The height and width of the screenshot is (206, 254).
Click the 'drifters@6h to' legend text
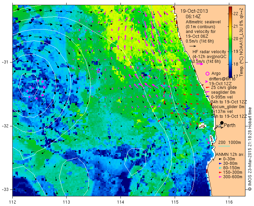click(x=222, y=79)
